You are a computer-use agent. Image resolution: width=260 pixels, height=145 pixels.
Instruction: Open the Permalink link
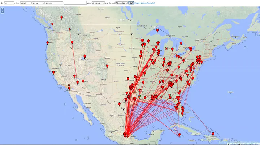pos(151,3)
